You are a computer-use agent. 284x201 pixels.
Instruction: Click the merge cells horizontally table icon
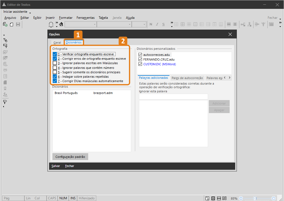(x=229, y=24)
